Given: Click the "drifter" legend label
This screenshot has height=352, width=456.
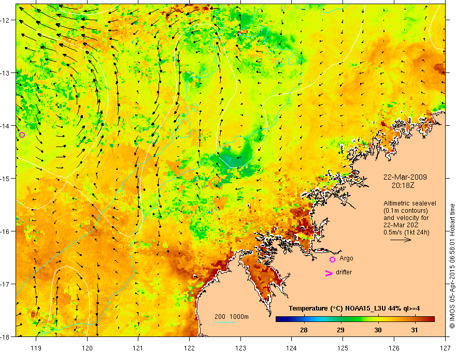Looking at the screenshot, I should pos(344,272).
